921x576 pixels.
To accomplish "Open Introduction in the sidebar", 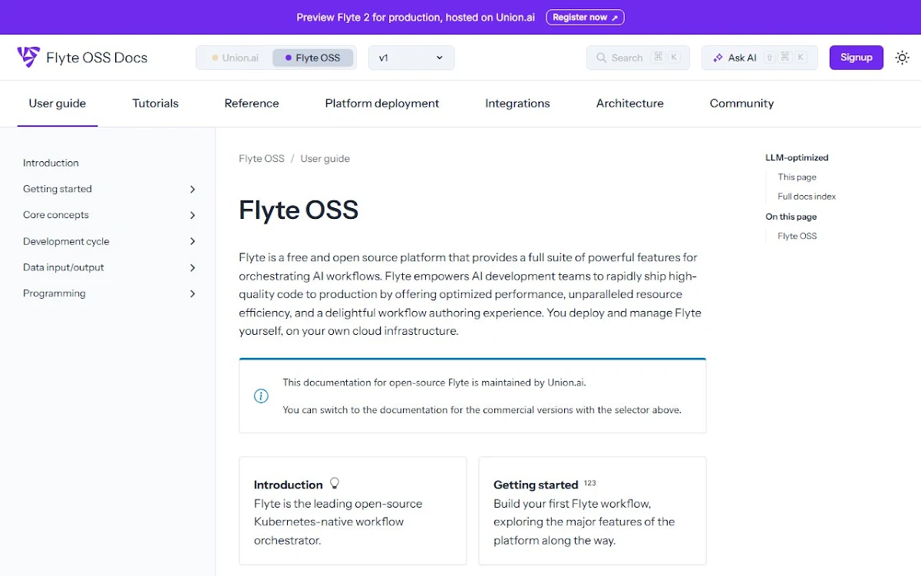I will point(51,163).
